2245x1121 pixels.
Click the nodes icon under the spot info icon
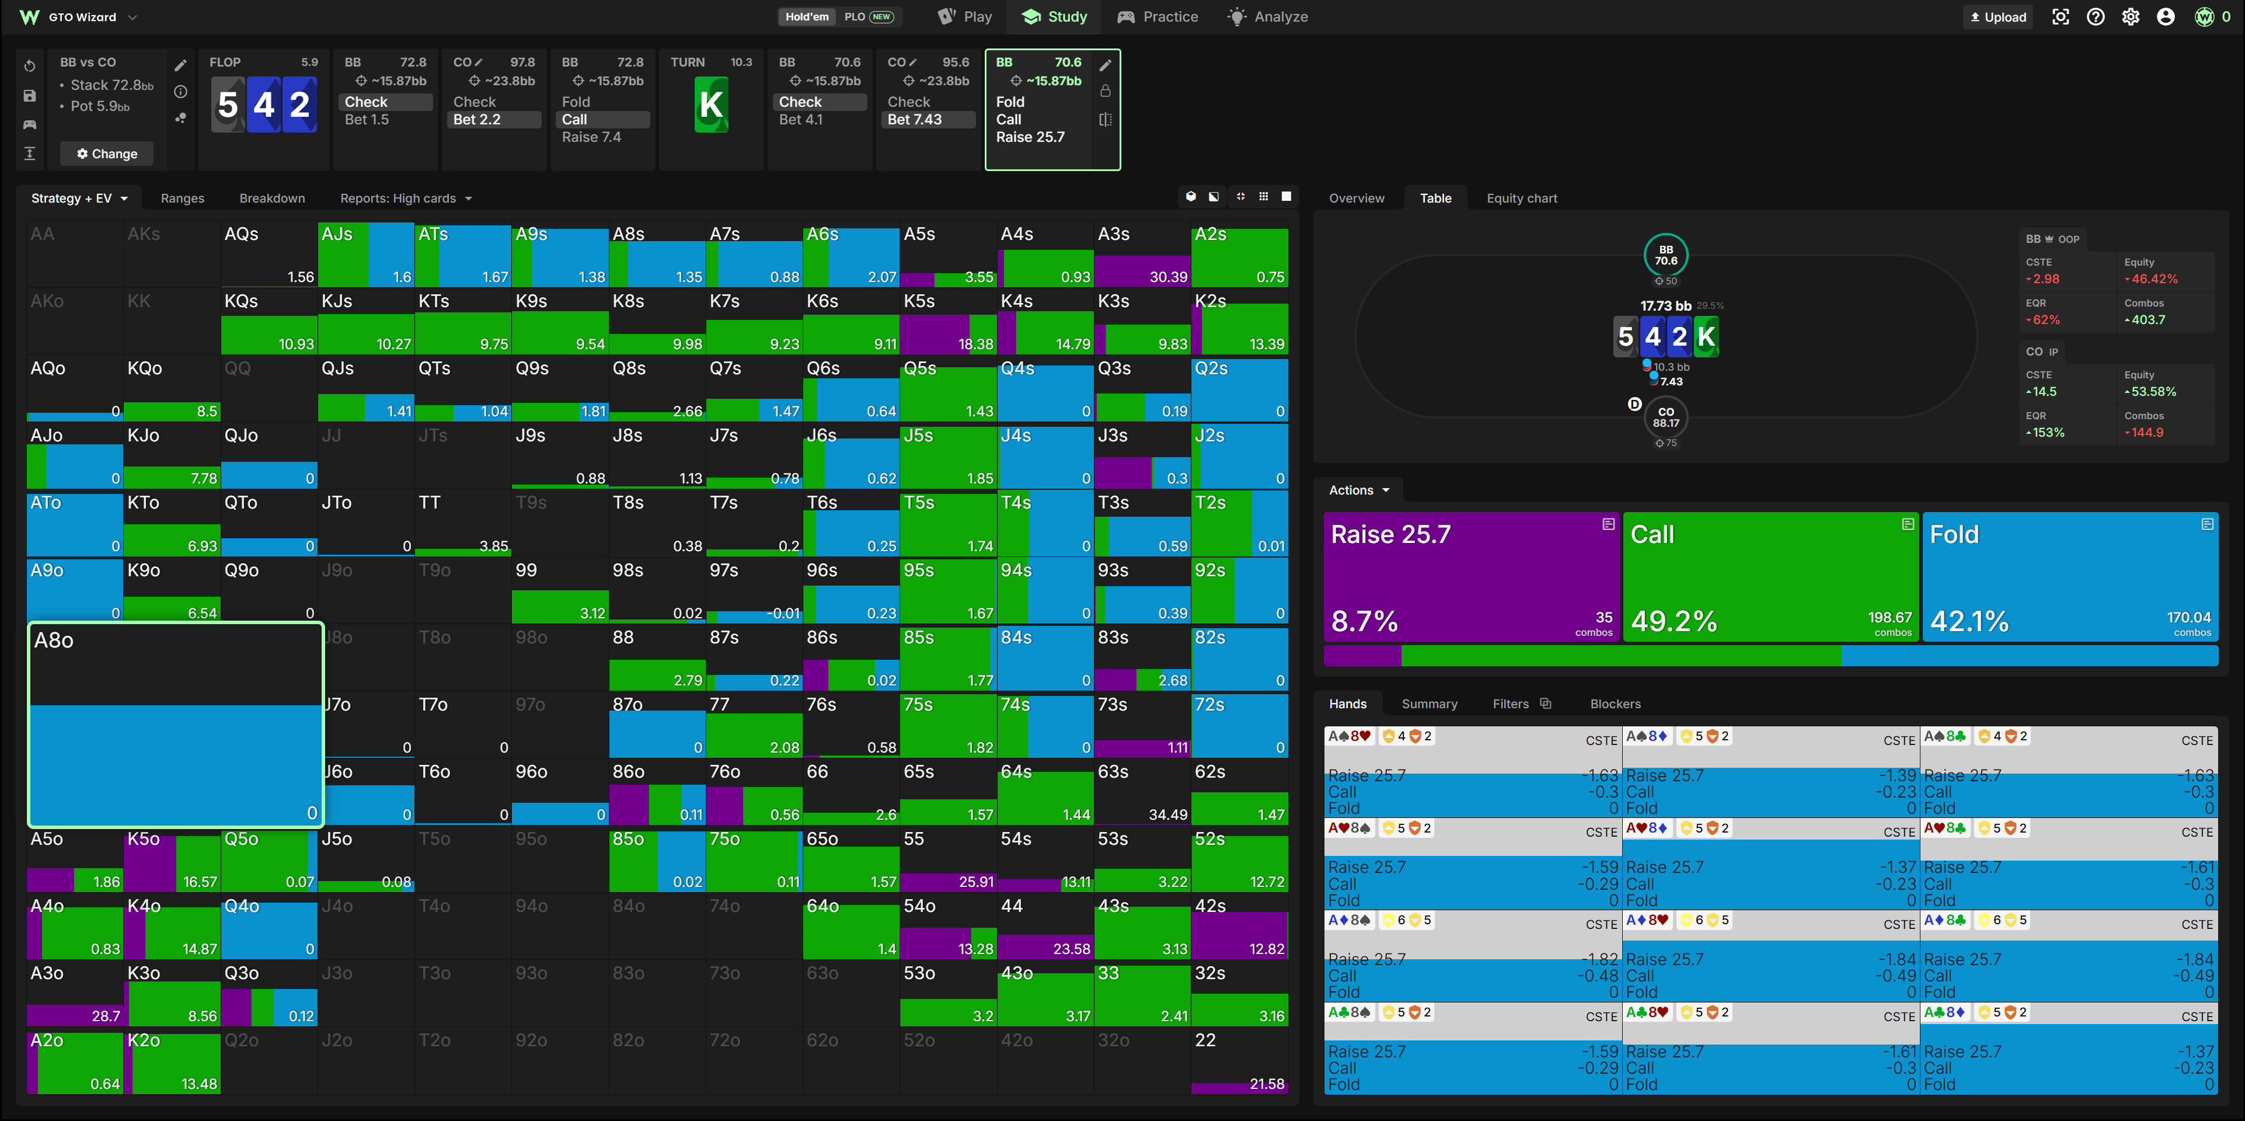click(x=180, y=119)
